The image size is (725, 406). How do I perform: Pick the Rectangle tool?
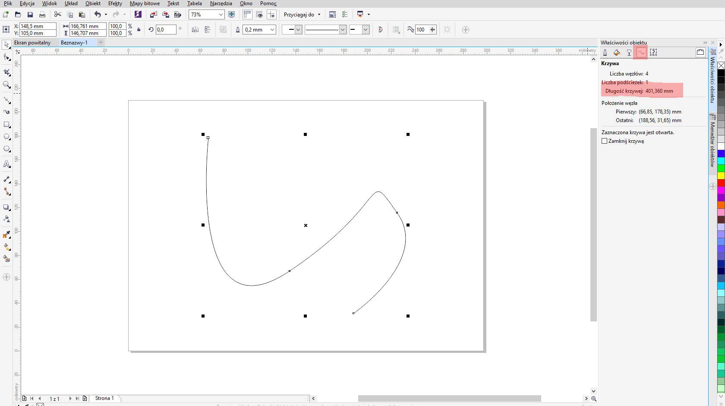pos(6,125)
